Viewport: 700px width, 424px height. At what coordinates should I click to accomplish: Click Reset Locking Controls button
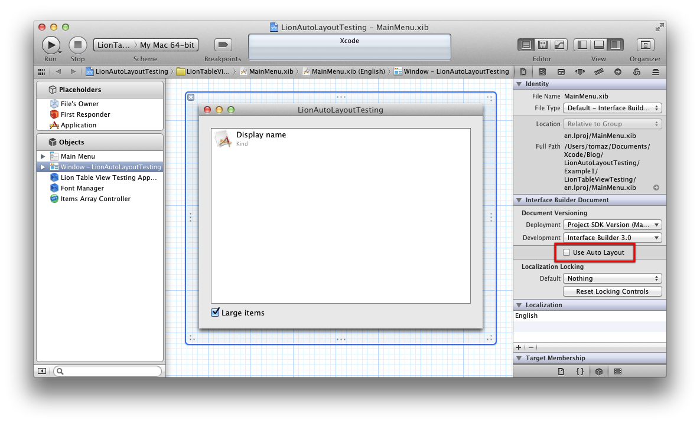click(612, 291)
